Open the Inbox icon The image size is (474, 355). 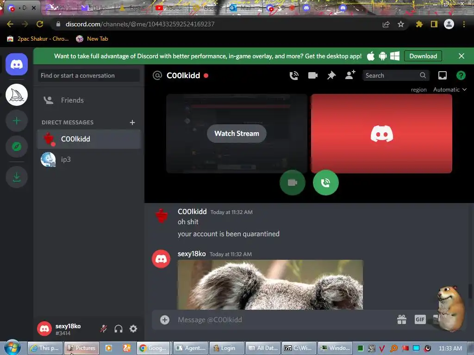pyautogui.click(x=442, y=75)
